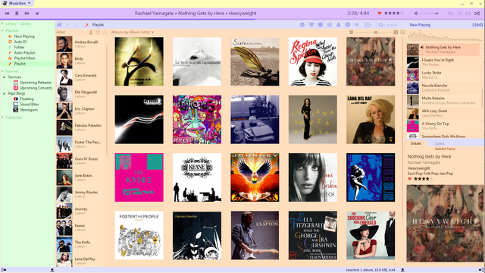This screenshot has width=485, height=273.
Task: Open the settings gear icon
Action: coord(302,24)
